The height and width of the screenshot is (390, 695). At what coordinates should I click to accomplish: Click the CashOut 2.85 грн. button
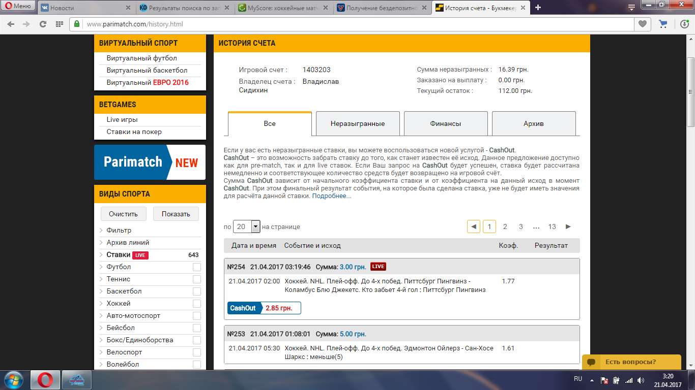click(x=264, y=308)
